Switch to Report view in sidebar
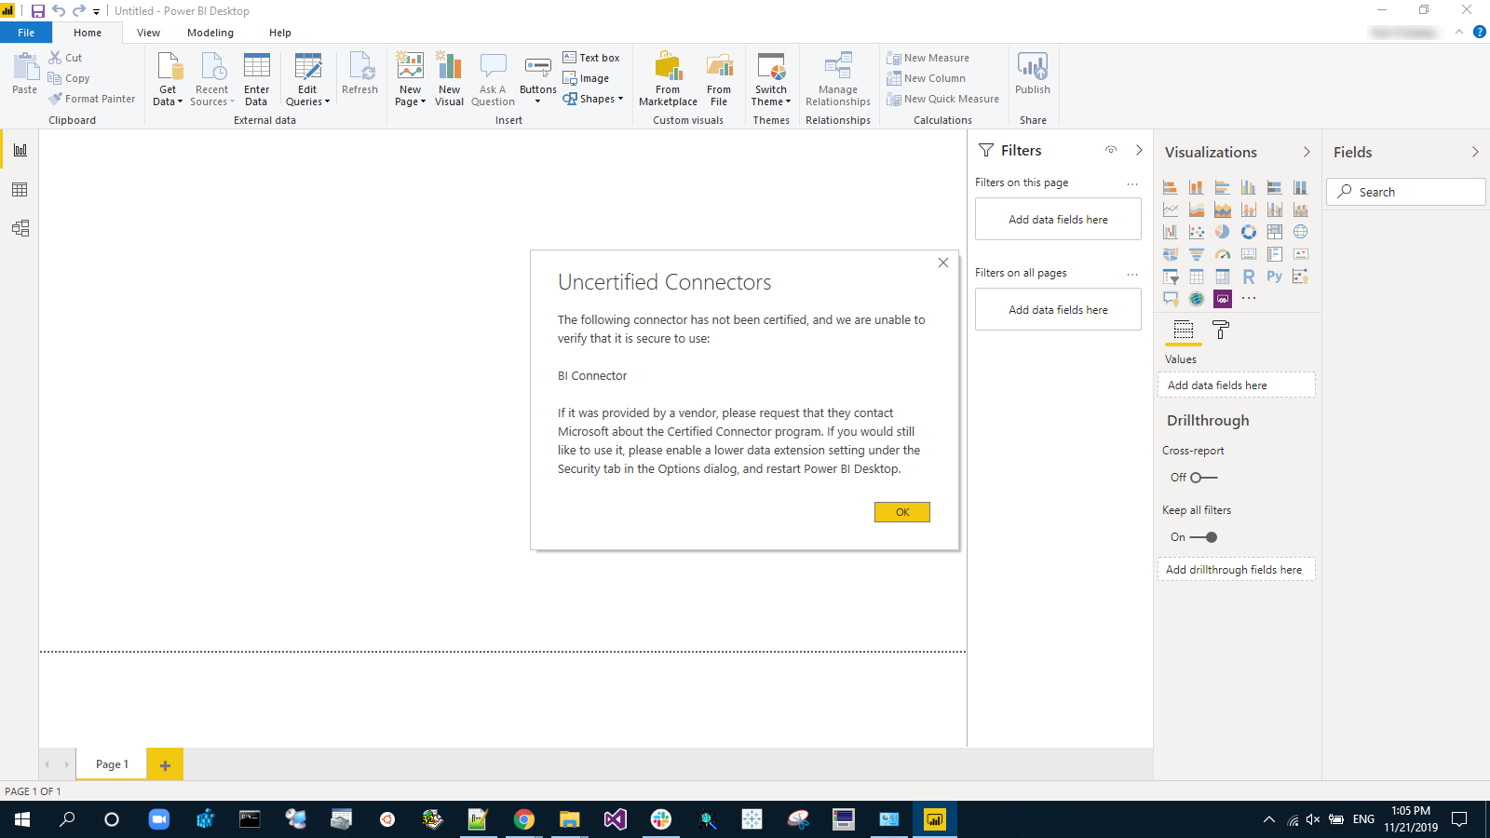 [x=20, y=150]
